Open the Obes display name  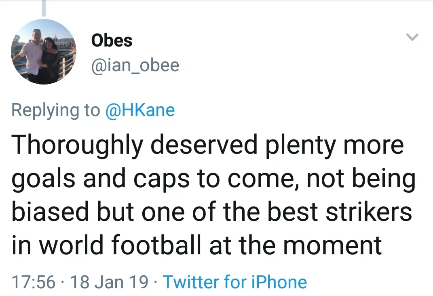tap(112, 40)
